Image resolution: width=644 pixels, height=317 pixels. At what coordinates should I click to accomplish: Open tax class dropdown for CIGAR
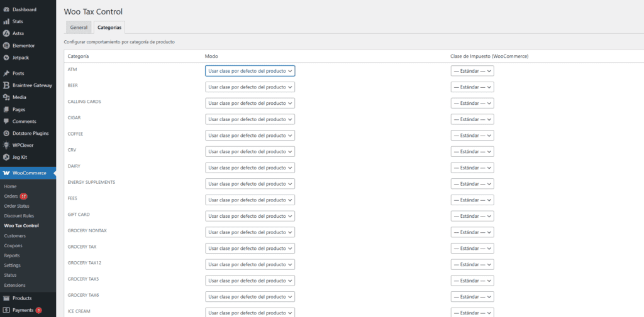coord(472,119)
